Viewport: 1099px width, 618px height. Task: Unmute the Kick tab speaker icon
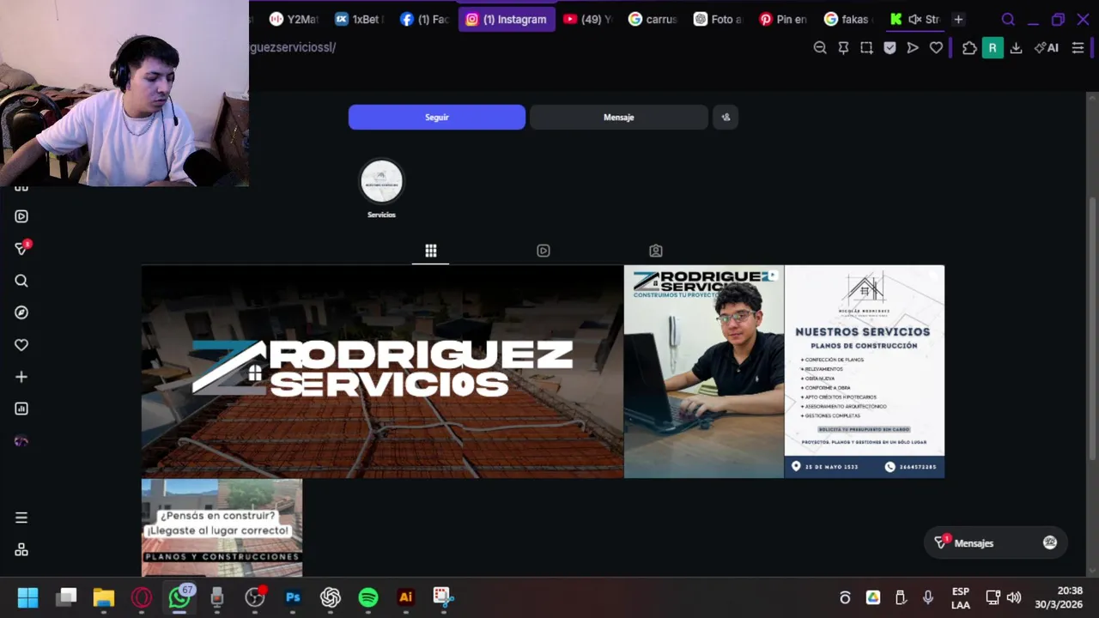(x=914, y=19)
